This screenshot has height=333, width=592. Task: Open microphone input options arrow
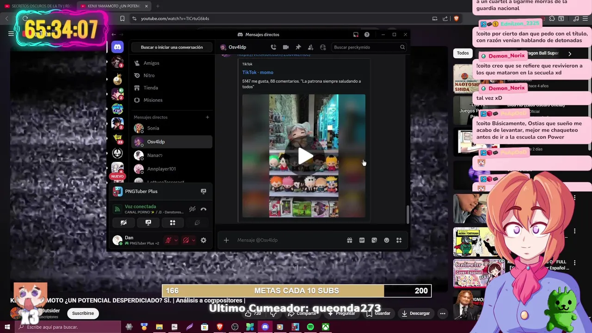click(176, 240)
